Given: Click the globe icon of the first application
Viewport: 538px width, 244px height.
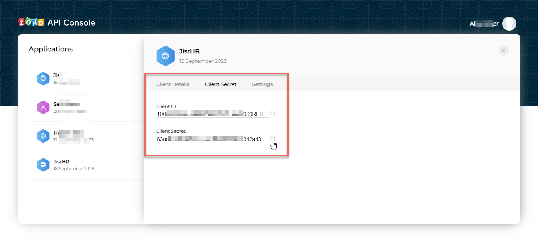Looking at the screenshot, I should [43, 79].
